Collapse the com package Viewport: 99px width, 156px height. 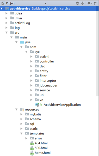coord(21,47)
